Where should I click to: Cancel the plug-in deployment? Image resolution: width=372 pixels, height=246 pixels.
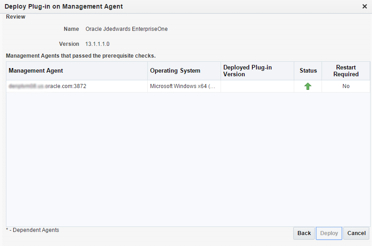click(x=356, y=233)
